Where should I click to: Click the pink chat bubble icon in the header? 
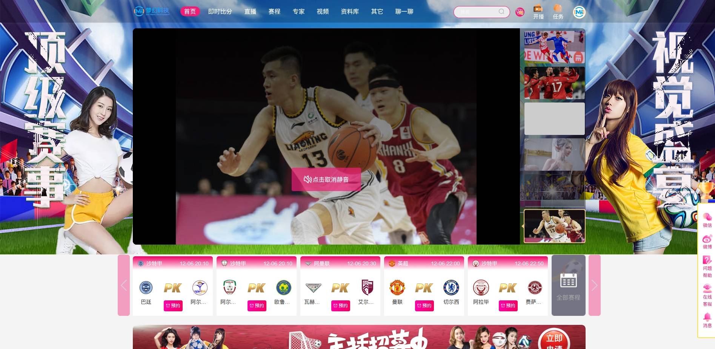[x=520, y=12]
